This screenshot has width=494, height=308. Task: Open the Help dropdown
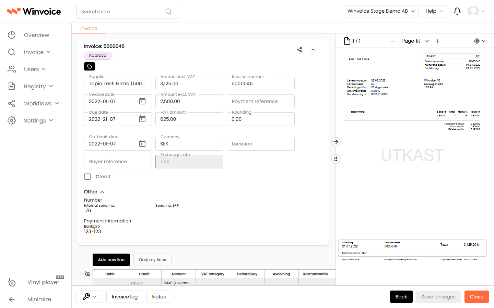[434, 11]
